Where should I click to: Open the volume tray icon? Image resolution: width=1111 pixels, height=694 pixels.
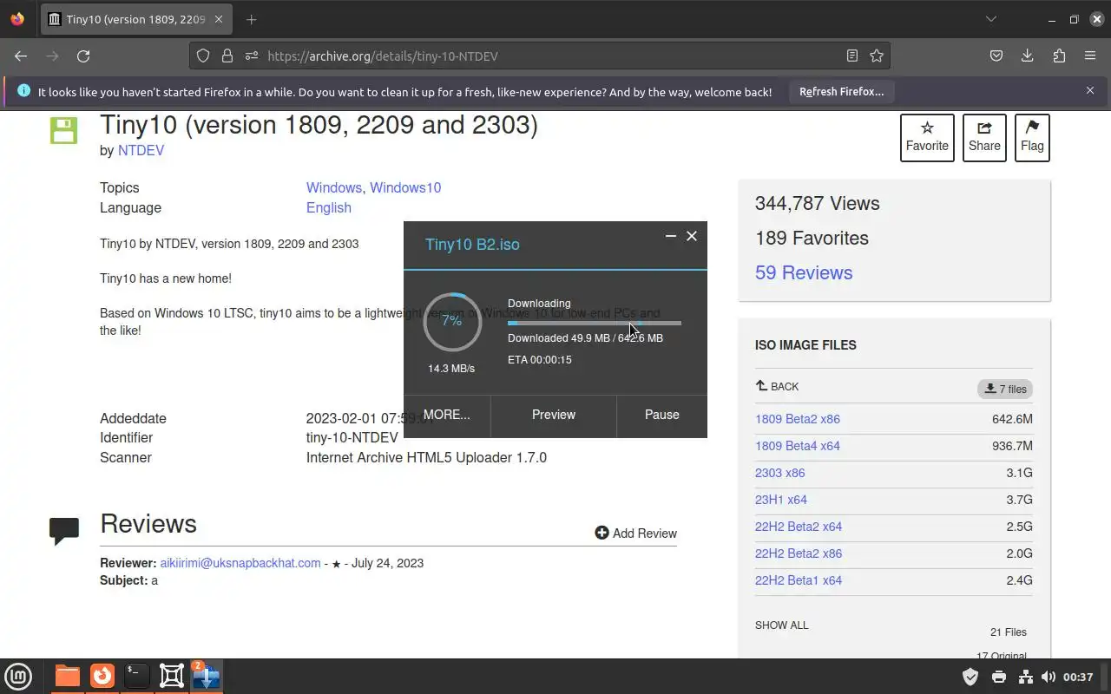pyautogui.click(x=1049, y=677)
